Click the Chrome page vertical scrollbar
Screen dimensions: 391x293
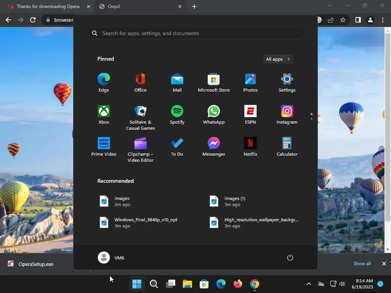[388, 127]
